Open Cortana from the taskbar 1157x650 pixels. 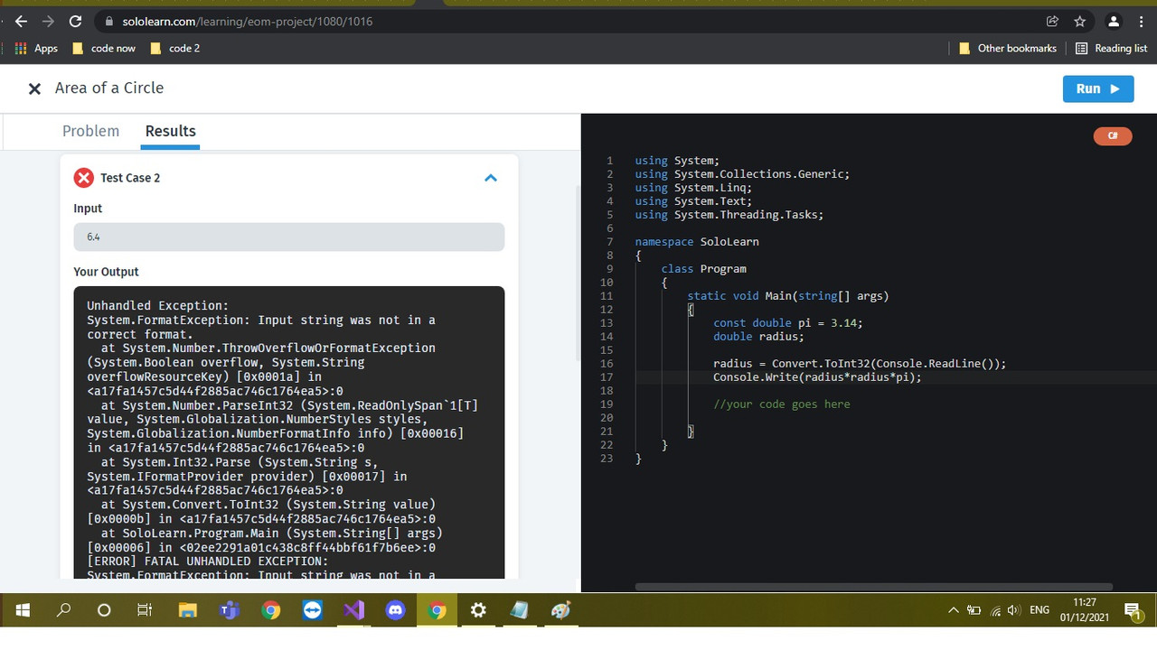click(x=104, y=611)
